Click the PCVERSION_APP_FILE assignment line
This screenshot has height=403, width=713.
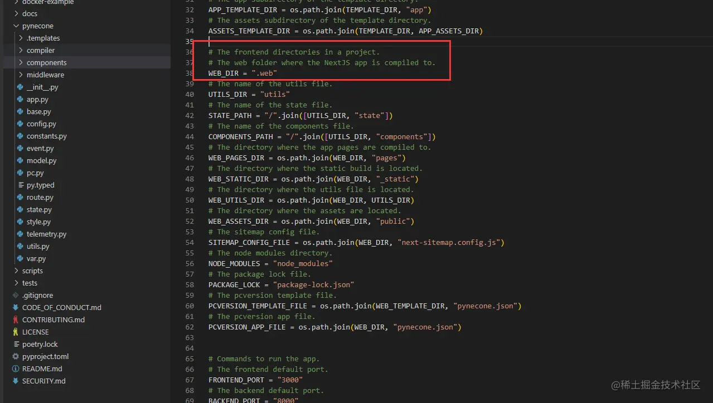click(335, 327)
